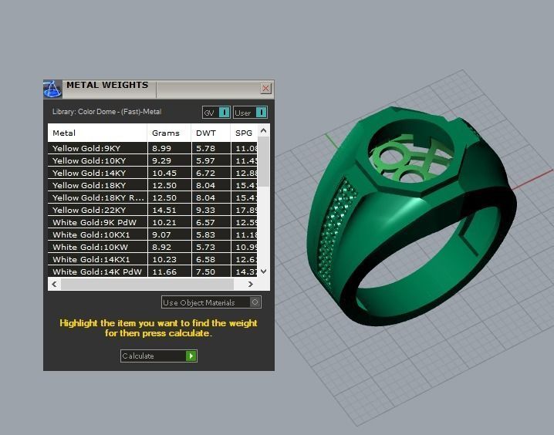Close the Metal Weights panel

(265, 88)
